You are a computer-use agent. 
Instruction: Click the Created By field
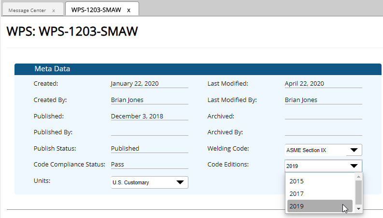click(149, 100)
